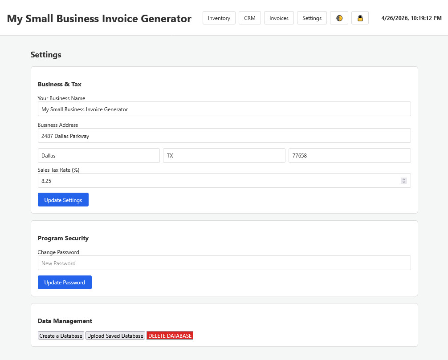Image resolution: width=448 pixels, height=360 pixels.
Task: Click the sales tax rate spinner arrows
Action: click(403, 180)
